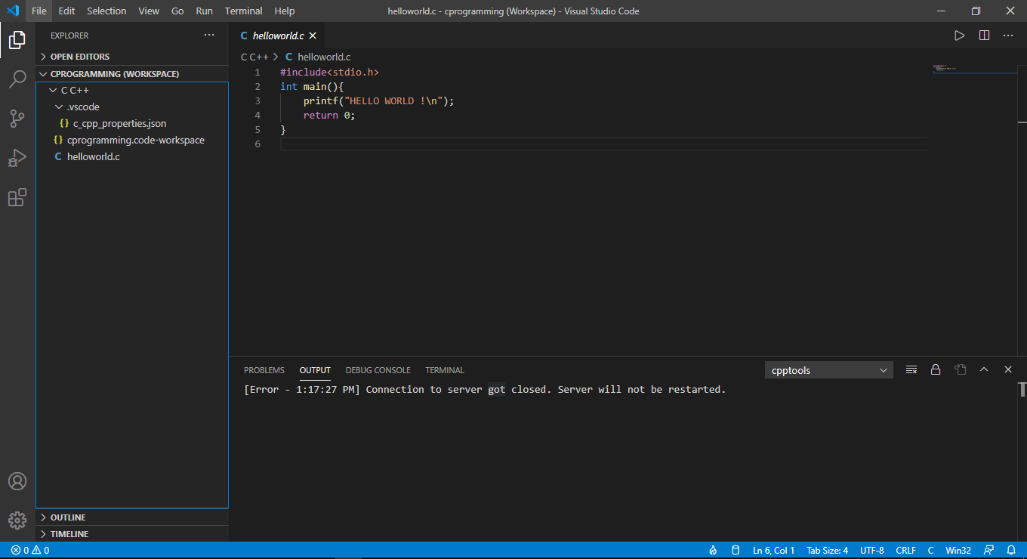Click C C++ breadcrumb segment
Screen dimensions: 1027x559
[x=255, y=57]
